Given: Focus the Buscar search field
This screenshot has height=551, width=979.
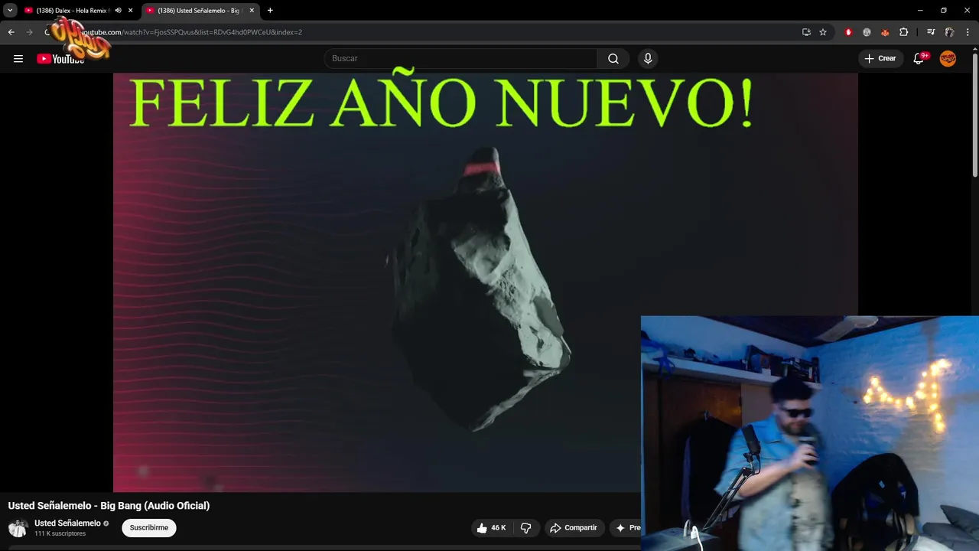Looking at the screenshot, I should coord(460,58).
